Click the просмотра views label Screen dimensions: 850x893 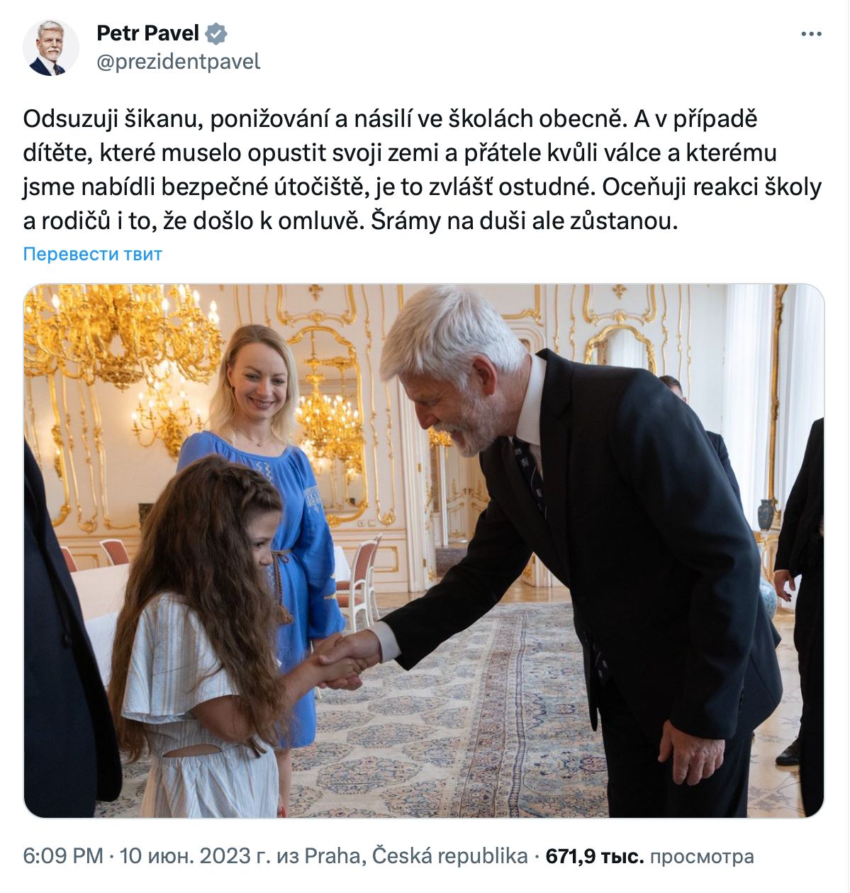point(703,856)
